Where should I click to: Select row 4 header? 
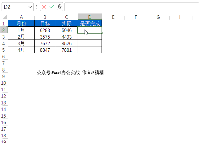3,43
